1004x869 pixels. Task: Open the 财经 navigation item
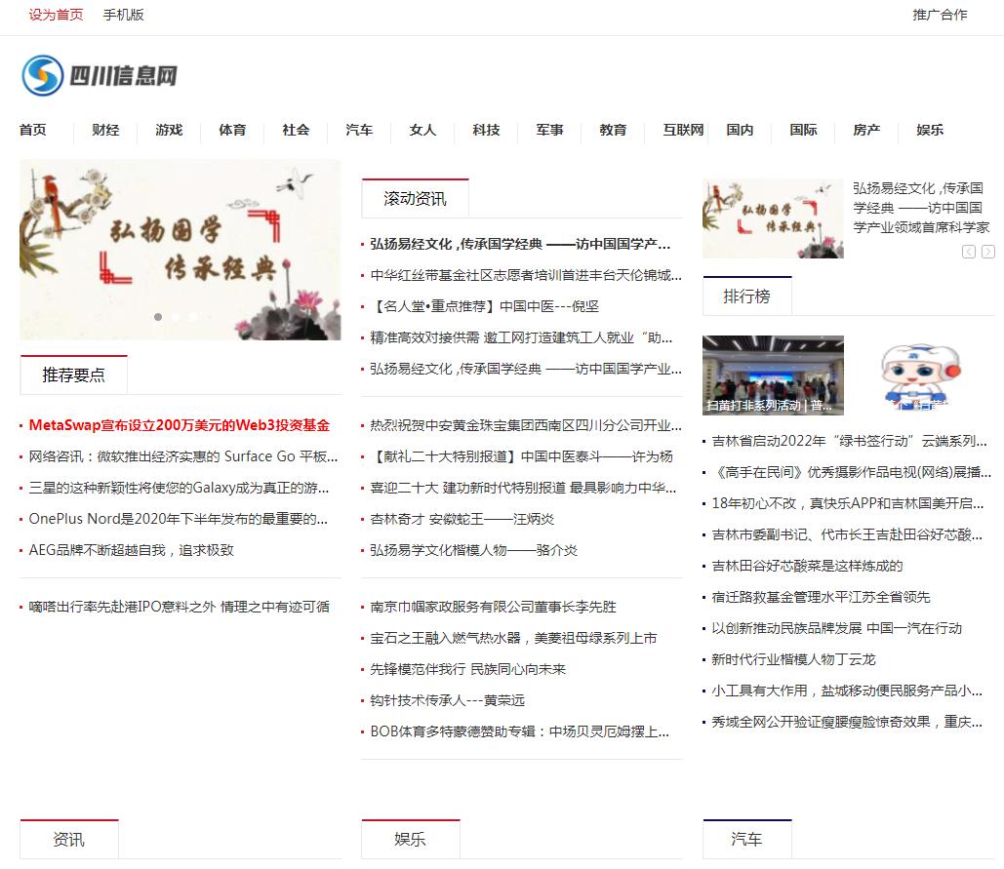click(105, 130)
